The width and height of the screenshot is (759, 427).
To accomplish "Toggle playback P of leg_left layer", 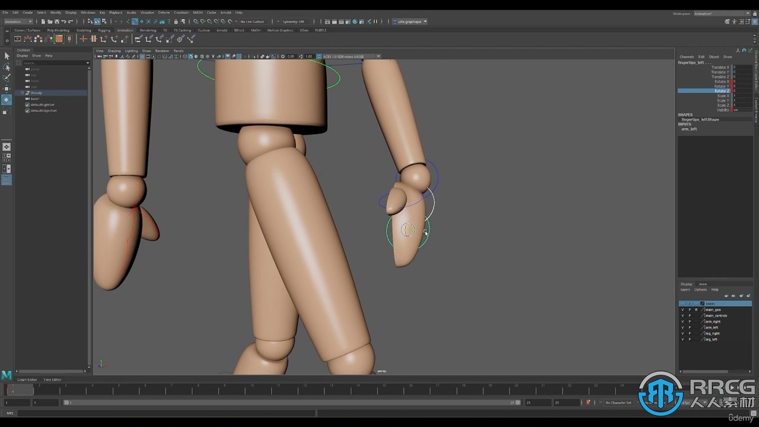I will (690, 339).
